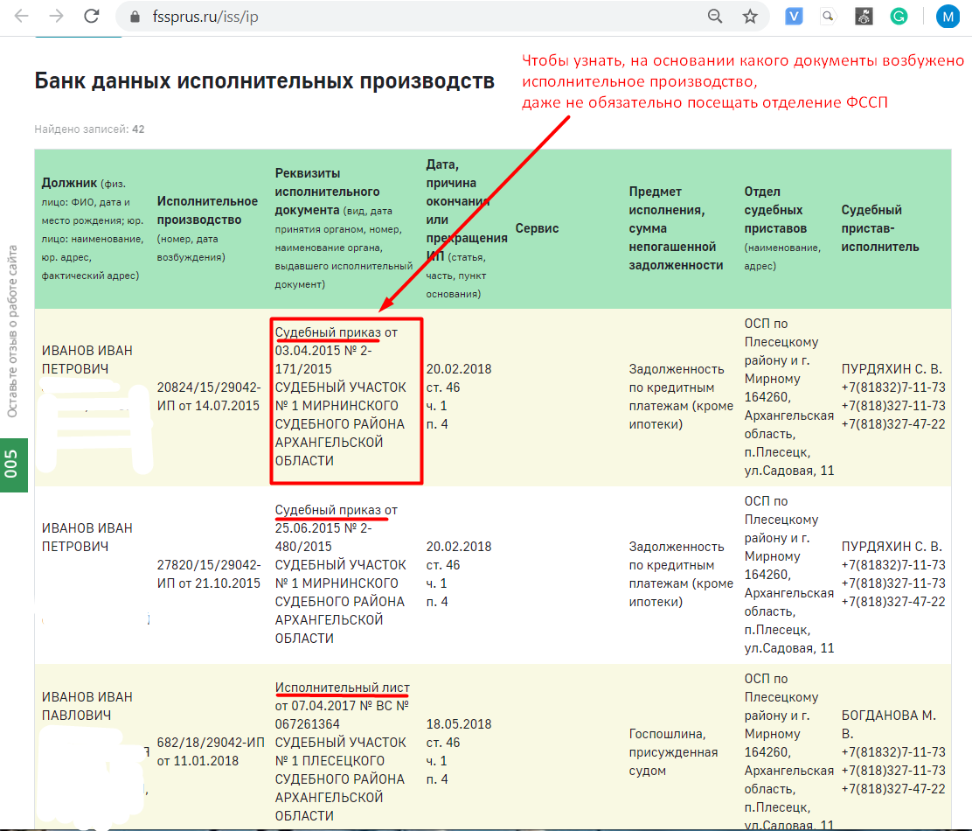Click 'Реквизиты исполнительного документа' column header
972x831 pixels.
click(344, 229)
